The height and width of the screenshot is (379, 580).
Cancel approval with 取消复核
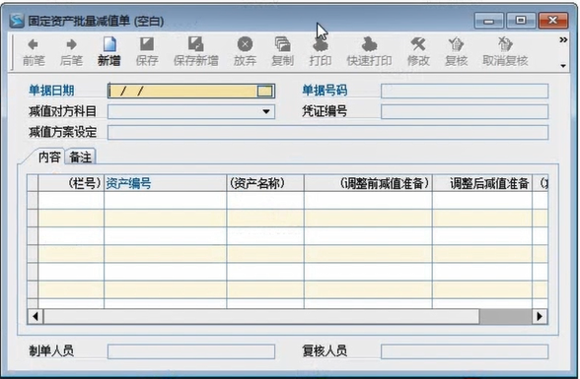click(x=505, y=52)
